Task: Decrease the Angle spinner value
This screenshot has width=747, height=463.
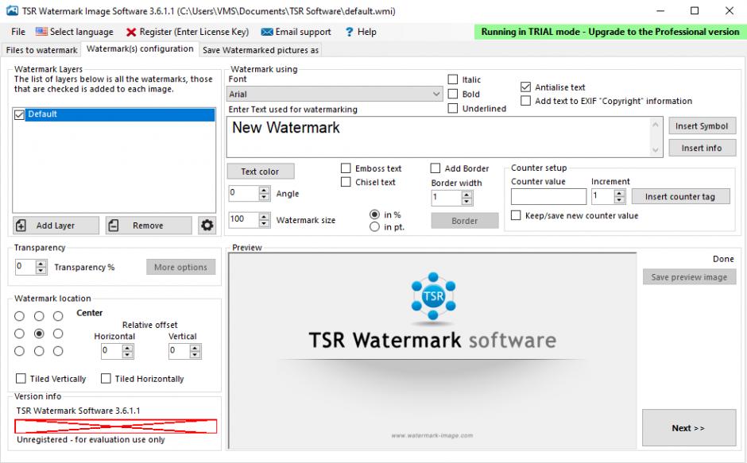Action: tap(264, 197)
